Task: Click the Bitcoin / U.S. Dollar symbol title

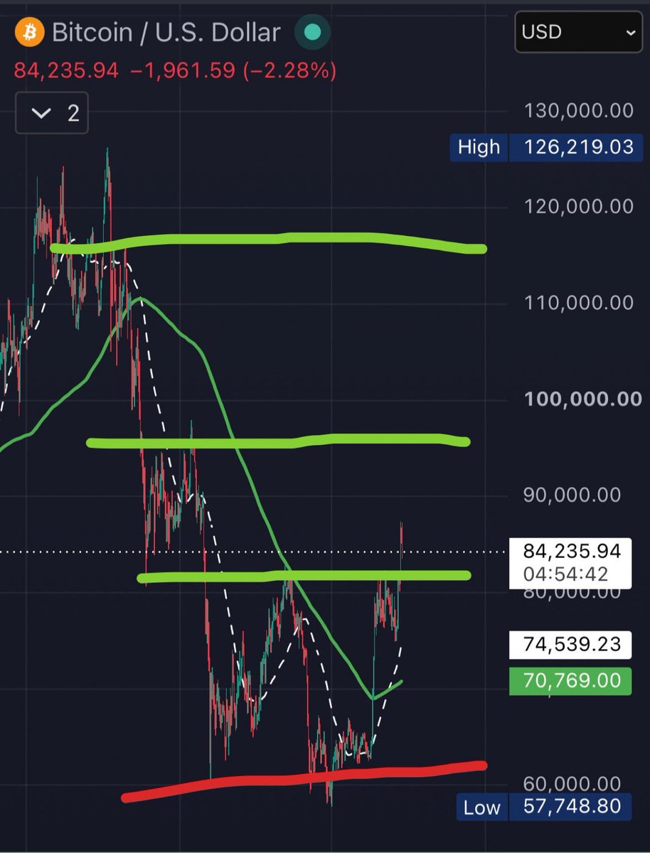Action: click(166, 33)
